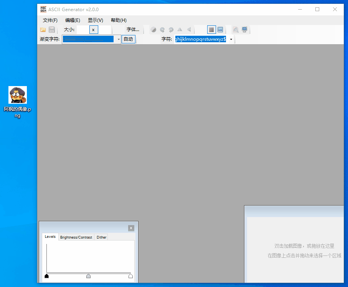
Task: Click the white levels slider handle
Action: 130,276
